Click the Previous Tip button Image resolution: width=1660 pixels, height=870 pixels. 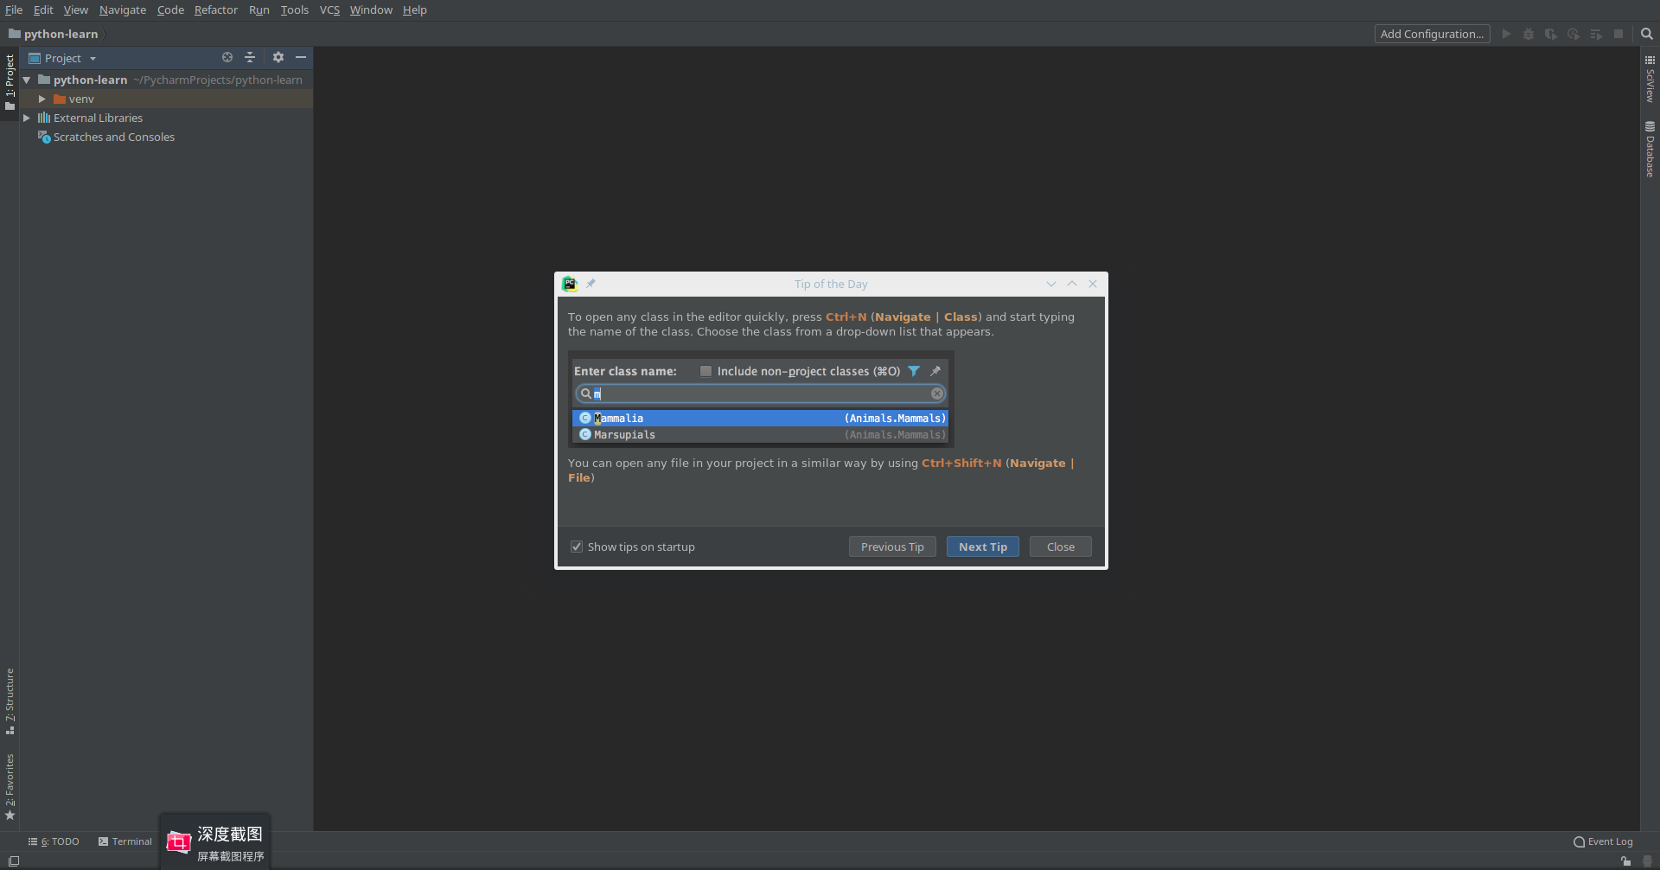click(892, 547)
